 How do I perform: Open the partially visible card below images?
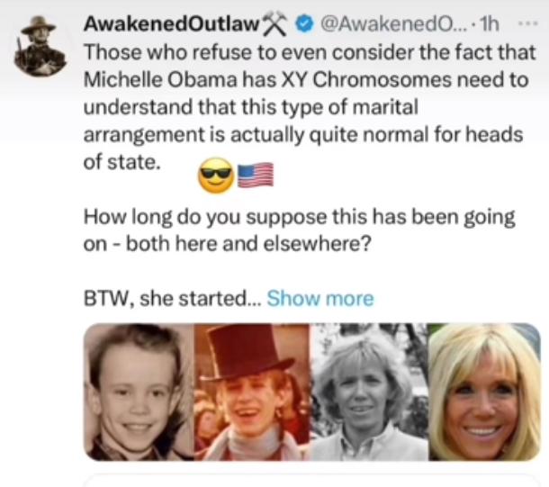click(x=312, y=481)
